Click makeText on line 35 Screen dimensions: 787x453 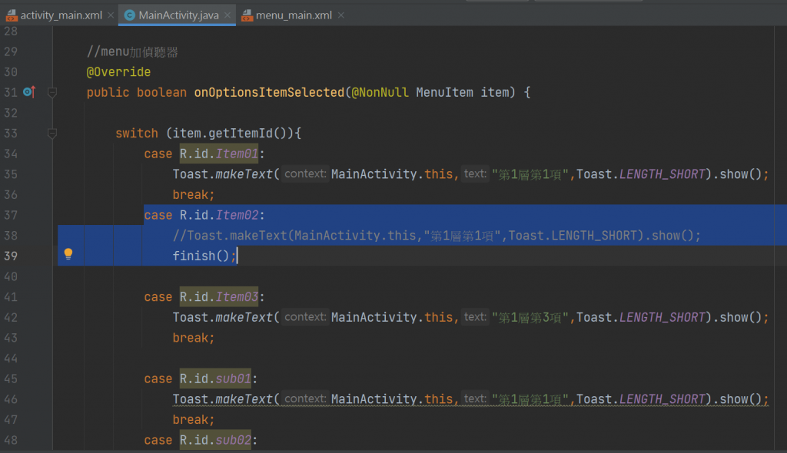tap(244, 174)
